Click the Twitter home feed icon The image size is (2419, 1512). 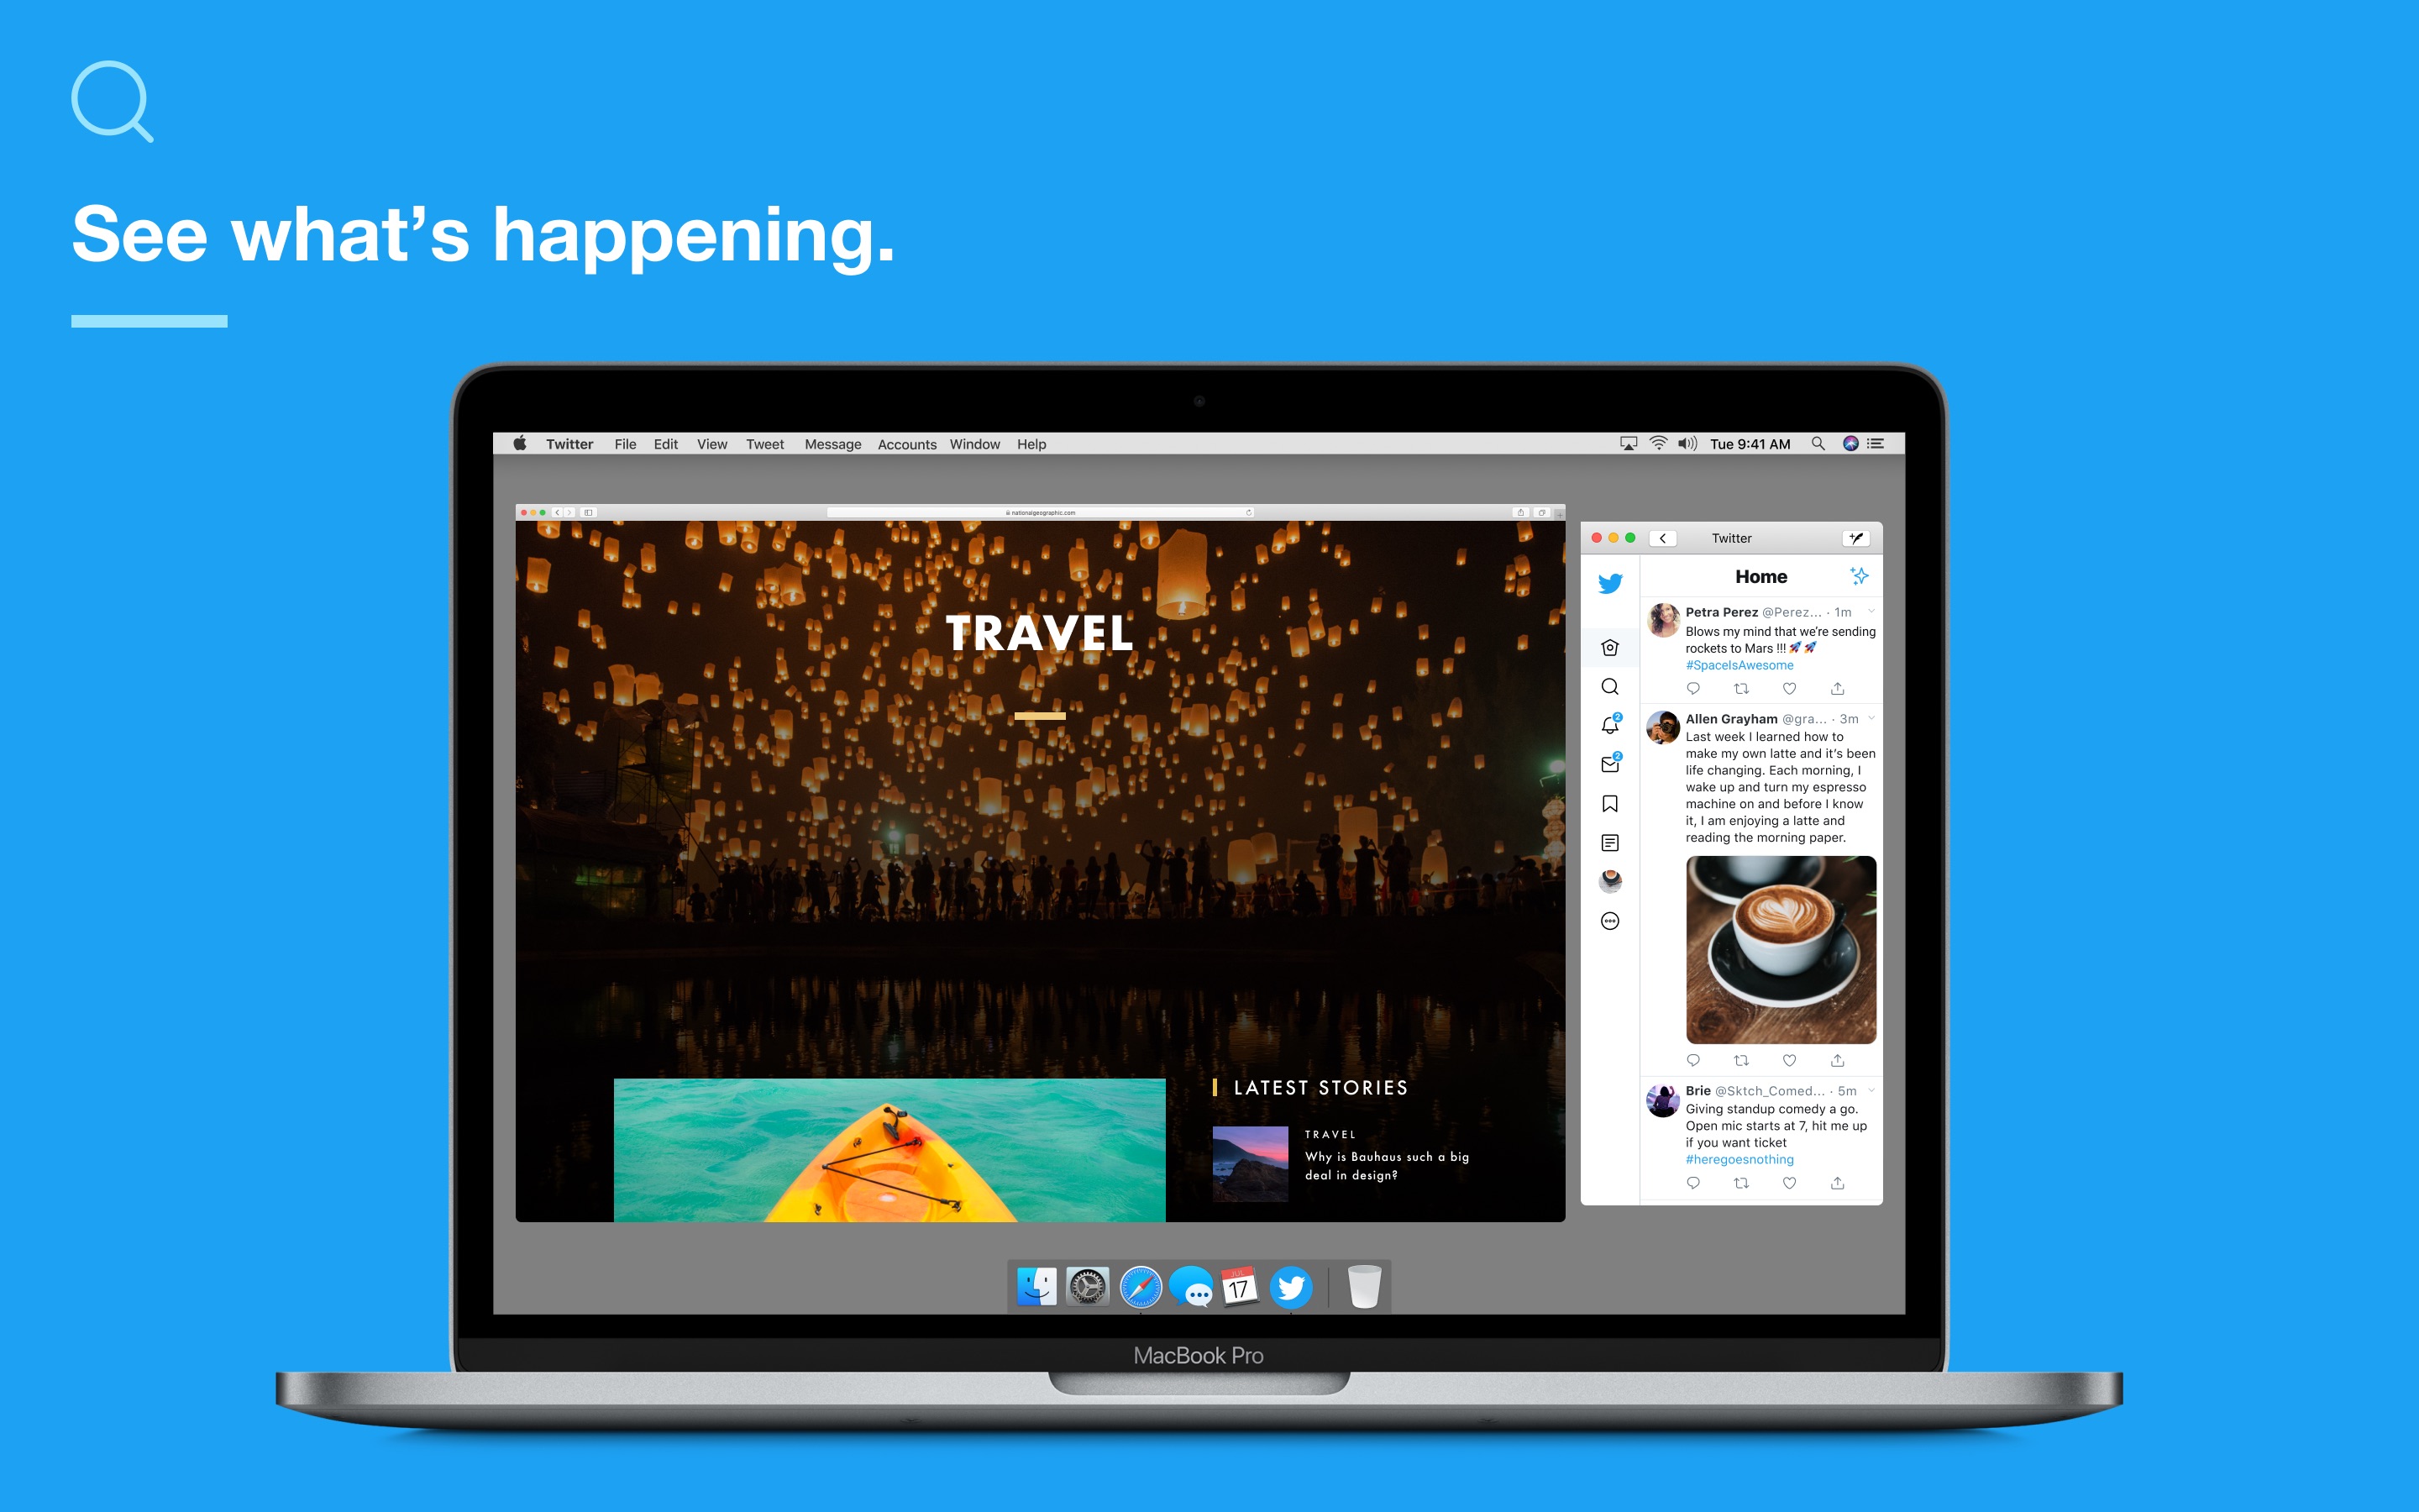point(1611,648)
